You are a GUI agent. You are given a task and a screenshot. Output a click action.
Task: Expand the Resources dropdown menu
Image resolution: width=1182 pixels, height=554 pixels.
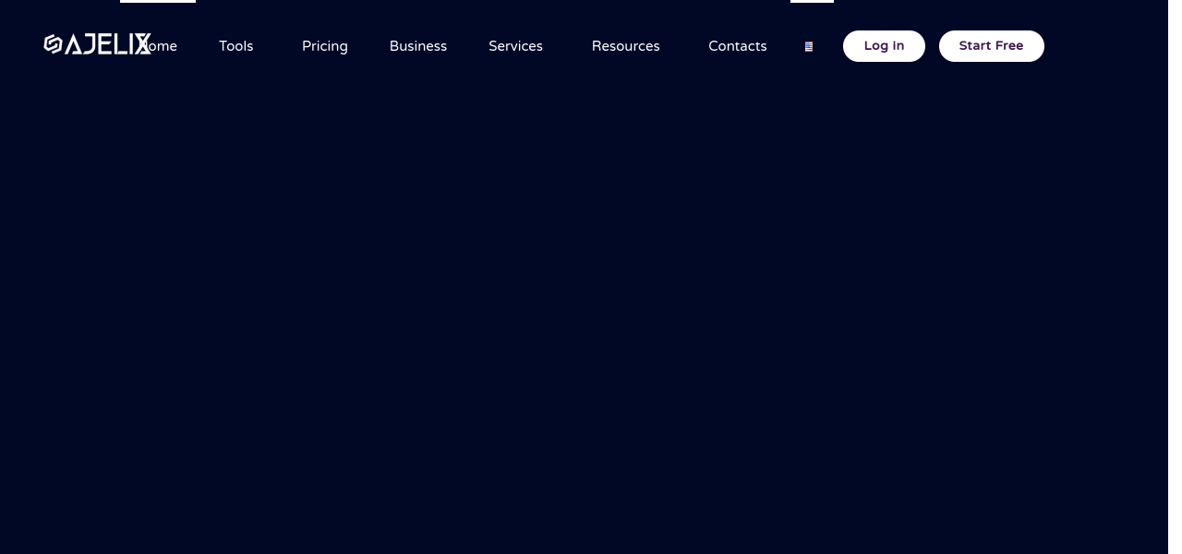[625, 46]
